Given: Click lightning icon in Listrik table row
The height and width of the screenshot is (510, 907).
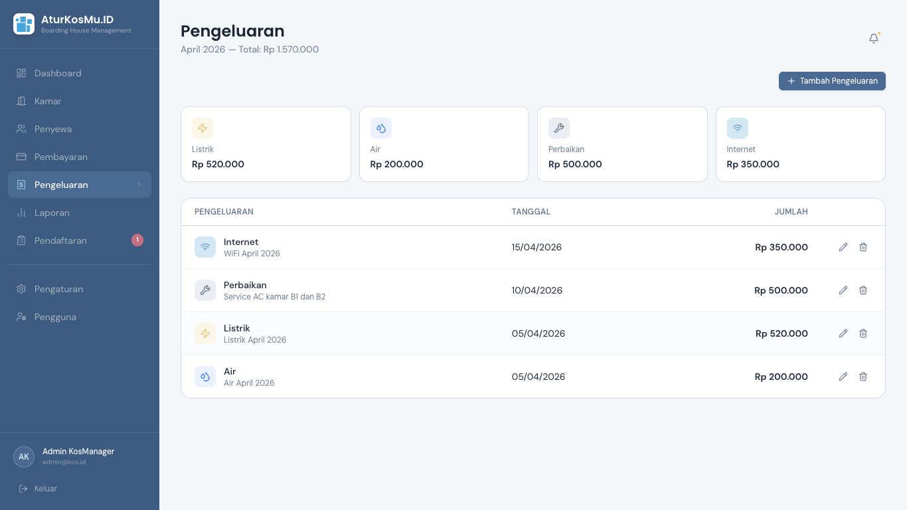Looking at the screenshot, I should pos(205,333).
